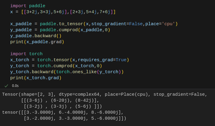Viewport: 215px width, 126px height.
Task: Click the y_paddle.backward() line
Action: [x=35, y=36]
